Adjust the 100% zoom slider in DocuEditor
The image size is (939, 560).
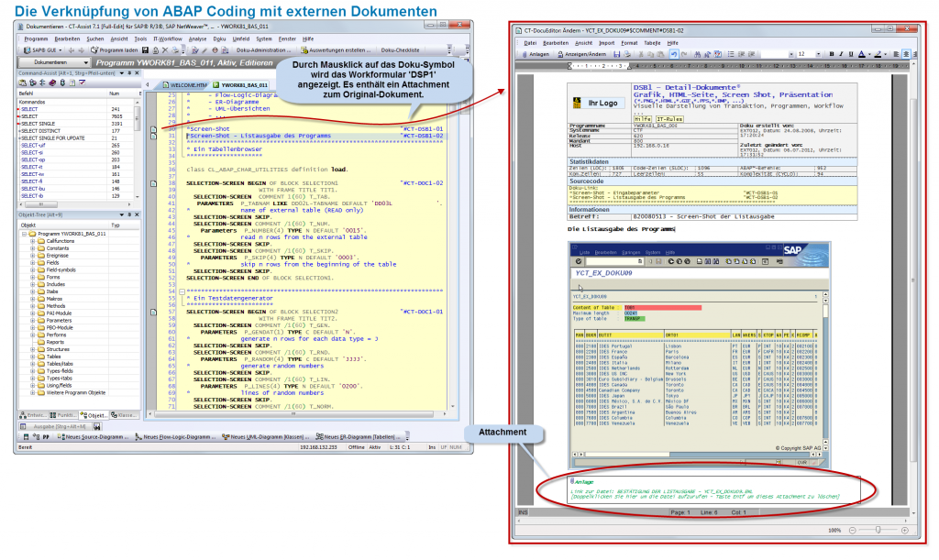point(878,528)
